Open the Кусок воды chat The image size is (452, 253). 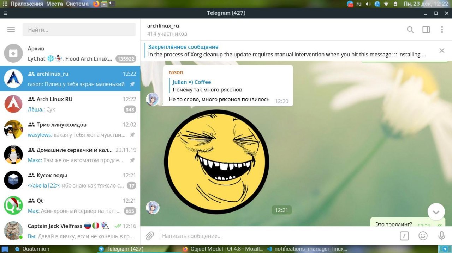pyautogui.click(x=70, y=180)
